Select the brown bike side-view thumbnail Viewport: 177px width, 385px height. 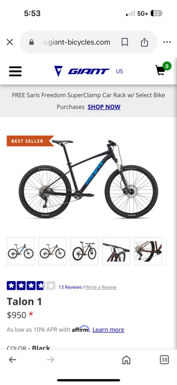pyautogui.click(x=52, y=251)
